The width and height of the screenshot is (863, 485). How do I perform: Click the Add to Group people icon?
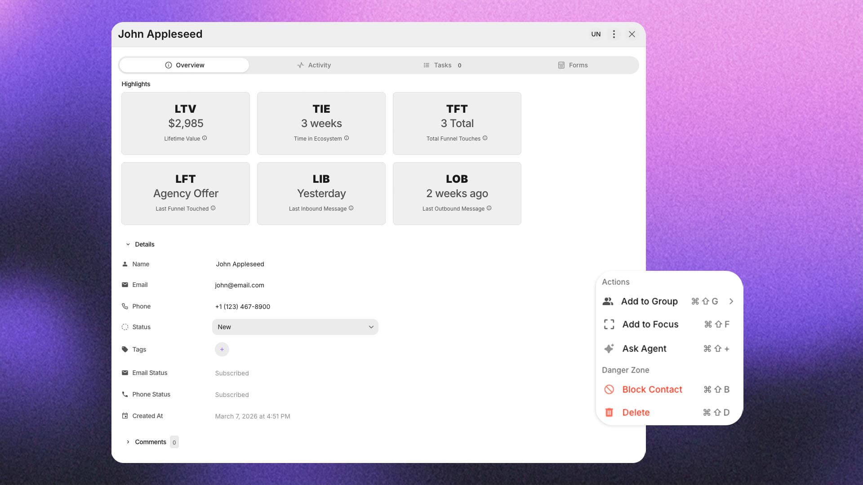point(608,301)
